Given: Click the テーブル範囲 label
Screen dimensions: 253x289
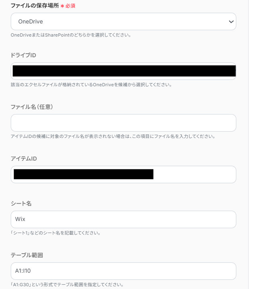Looking at the screenshot, I should click(x=27, y=255).
